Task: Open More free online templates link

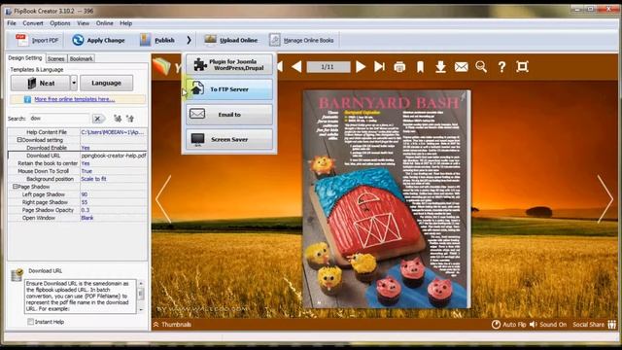Action: (x=74, y=99)
